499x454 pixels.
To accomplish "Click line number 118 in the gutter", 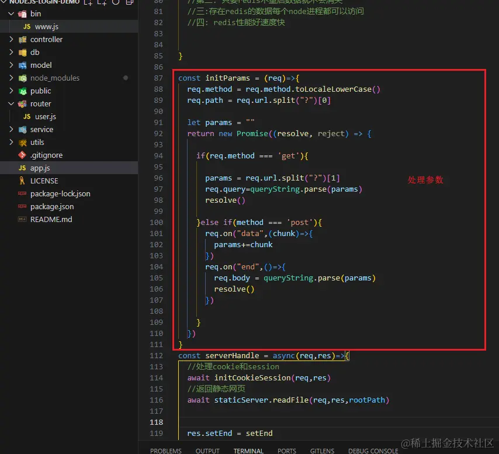I will (156, 422).
